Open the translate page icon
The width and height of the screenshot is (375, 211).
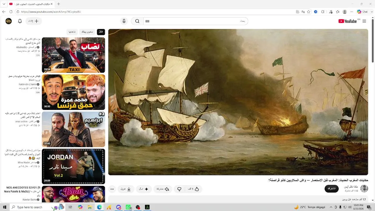pyautogui.click(x=303, y=12)
